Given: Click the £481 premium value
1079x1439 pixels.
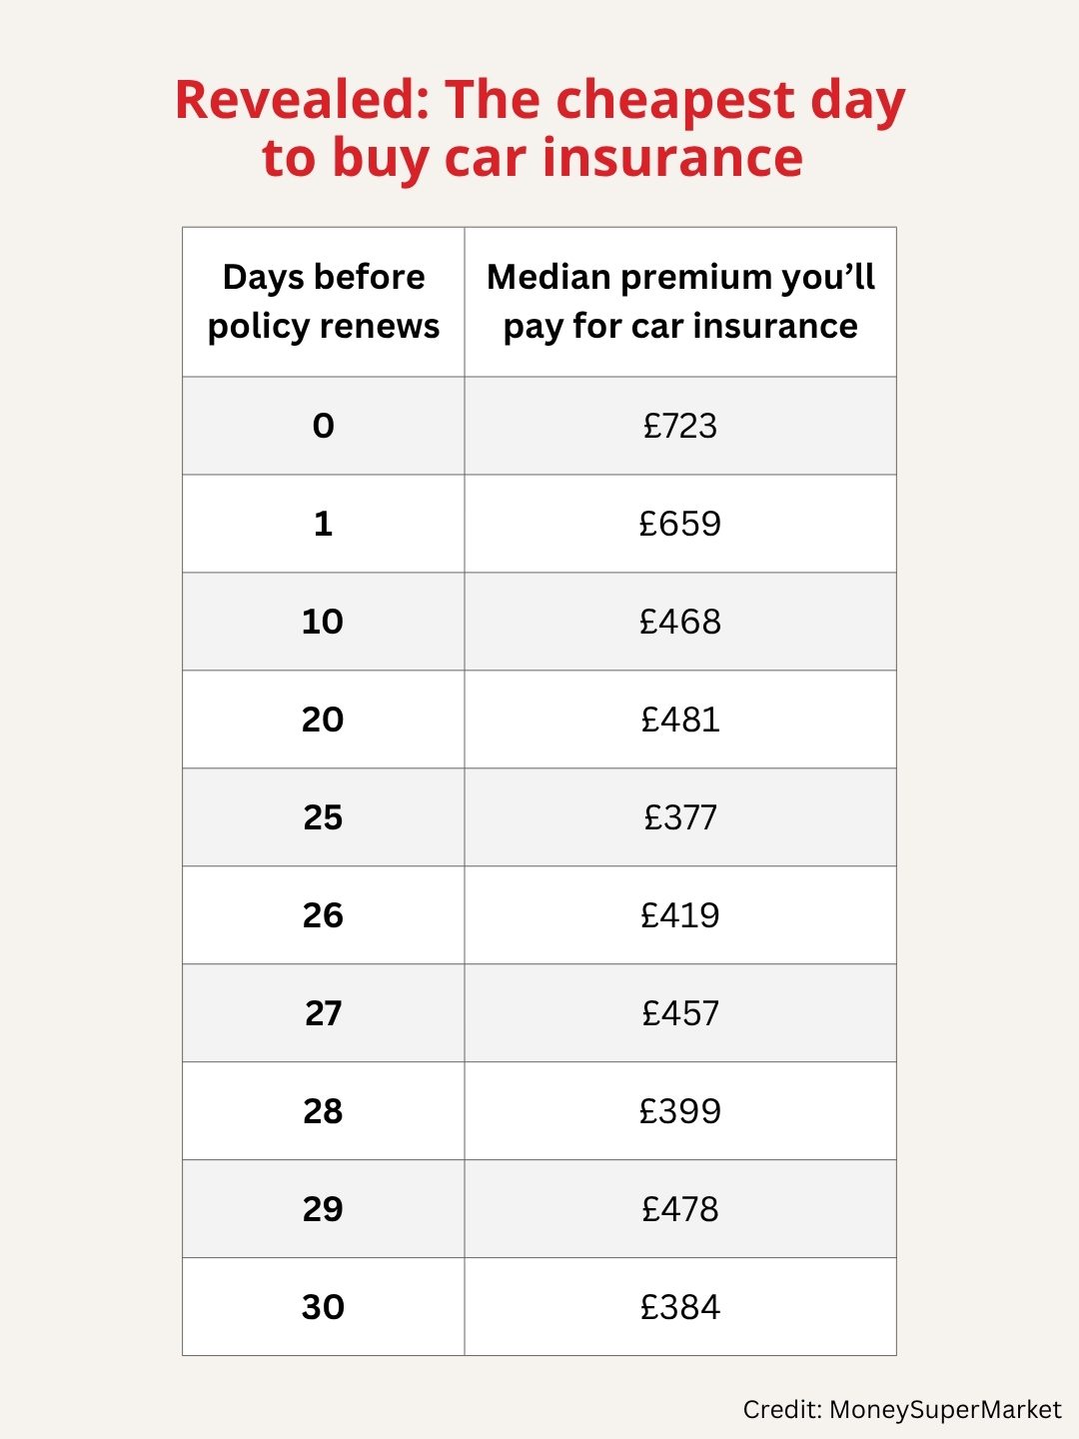Looking at the screenshot, I should click(x=680, y=719).
